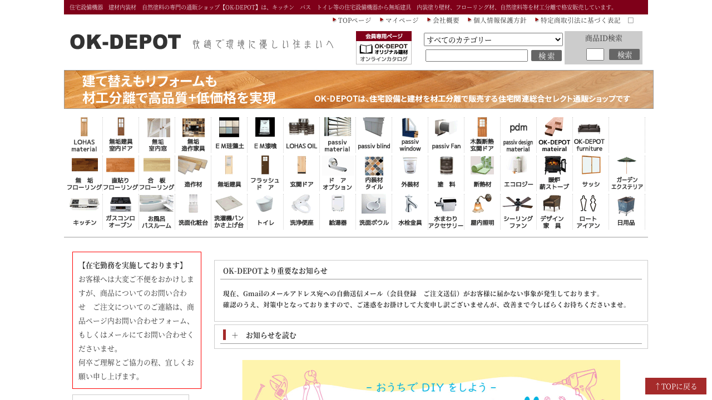Open the passiv window category icon

point(410,135)
